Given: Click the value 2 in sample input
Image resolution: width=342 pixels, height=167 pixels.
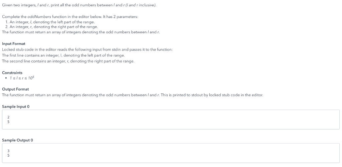Looking at the screenshot, I should tap(8, 117).
